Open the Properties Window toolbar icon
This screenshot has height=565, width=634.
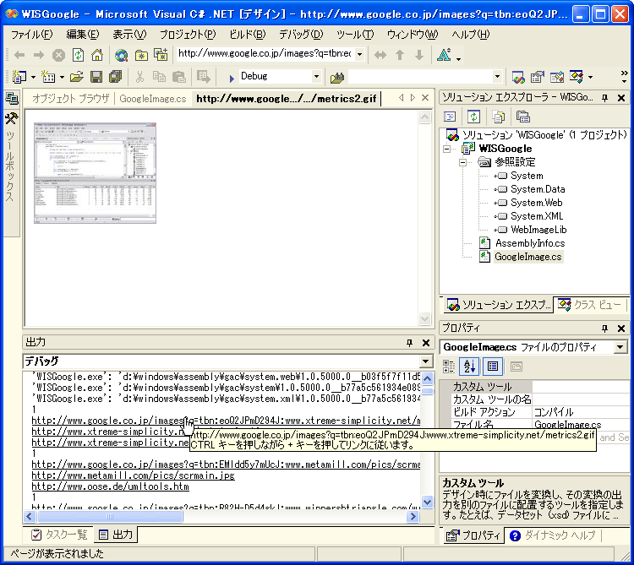pyautogui.click(x=538, y=77)
